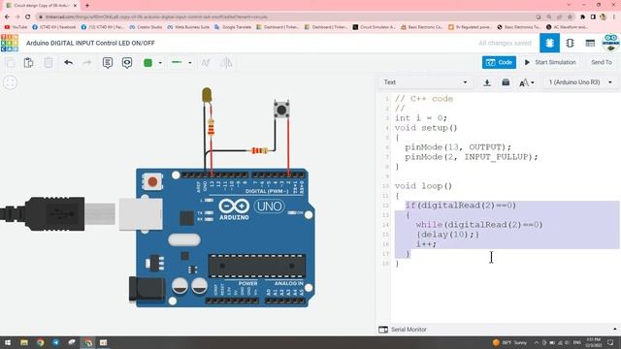The image size is (621, 349).
Task: Close the current browser tab
Action: point(75,6)
